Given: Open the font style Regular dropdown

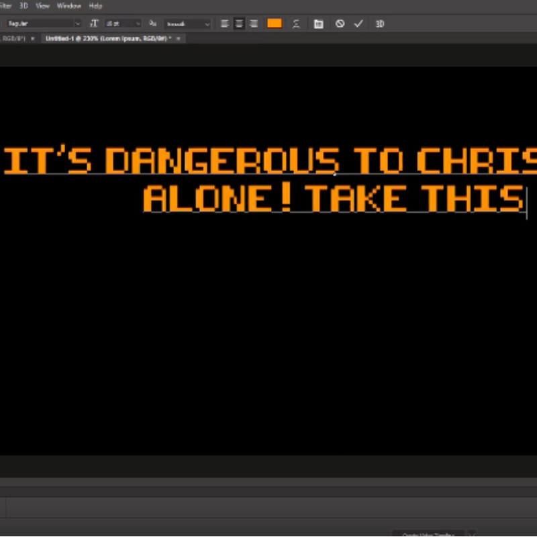Looking at the screenshot, I should point(78,23).
